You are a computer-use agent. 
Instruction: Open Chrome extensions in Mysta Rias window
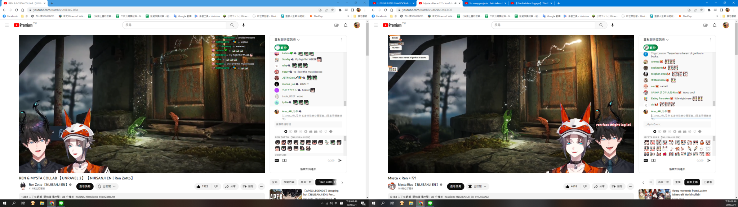(x=709, y=10)
